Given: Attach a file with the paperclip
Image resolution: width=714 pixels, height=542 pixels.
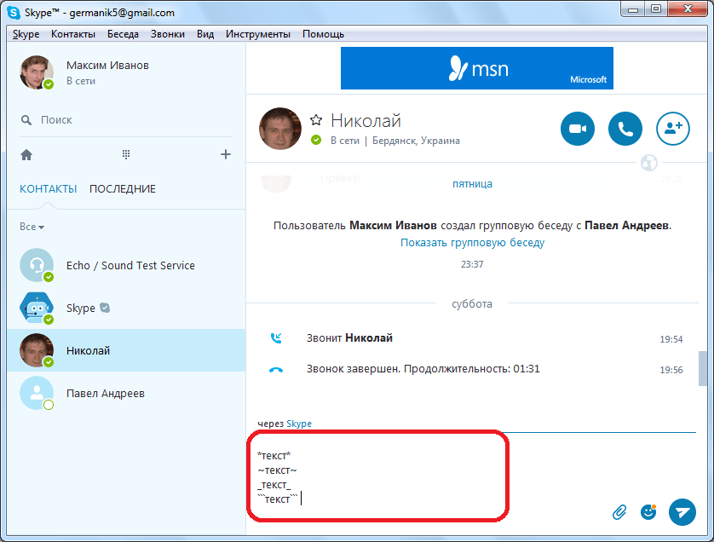Looking at the screenshot, I should [x=619, y=512].
